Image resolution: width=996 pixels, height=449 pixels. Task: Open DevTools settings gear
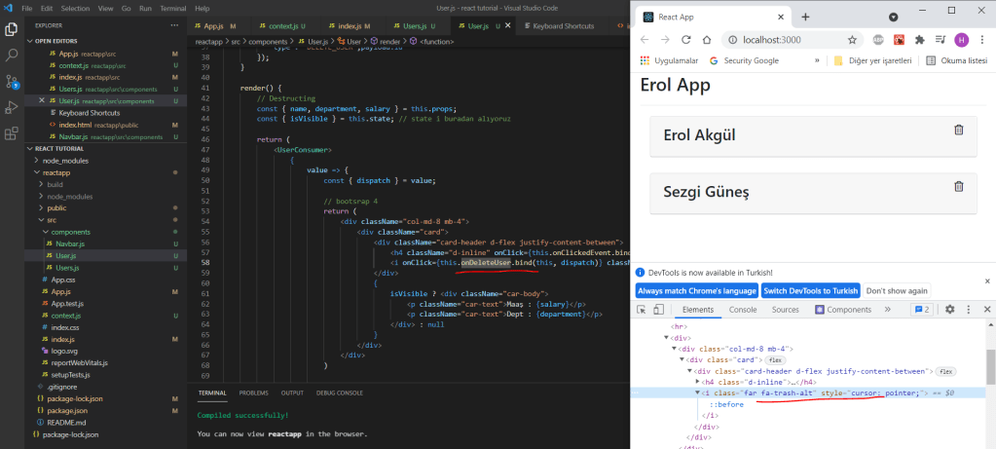[950, 310]
